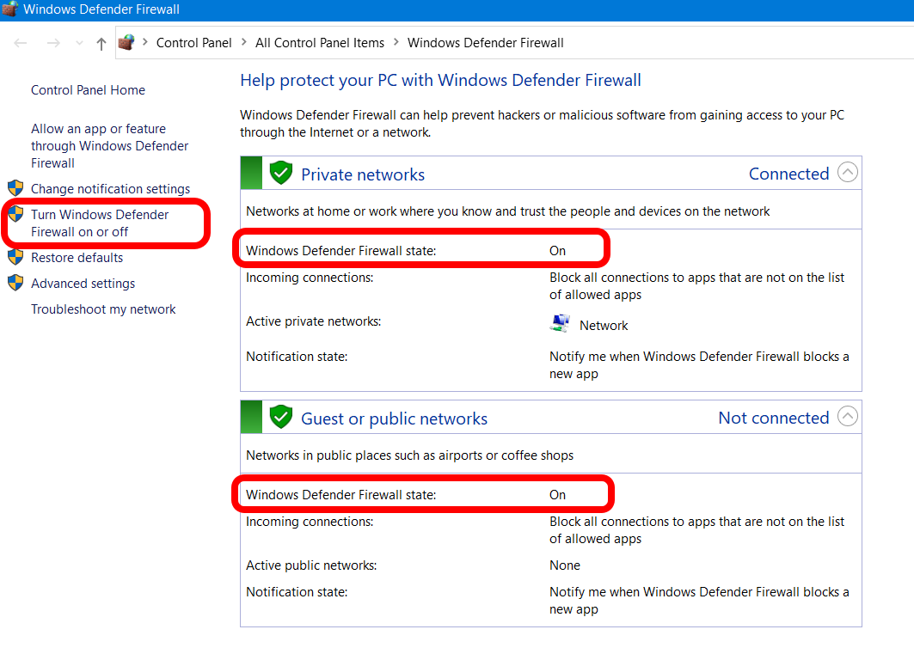Navigate to All Control Panel Items breadcrumb
Image resolution: width=914 pixels, height=660 pixels.
coord(320,42)
